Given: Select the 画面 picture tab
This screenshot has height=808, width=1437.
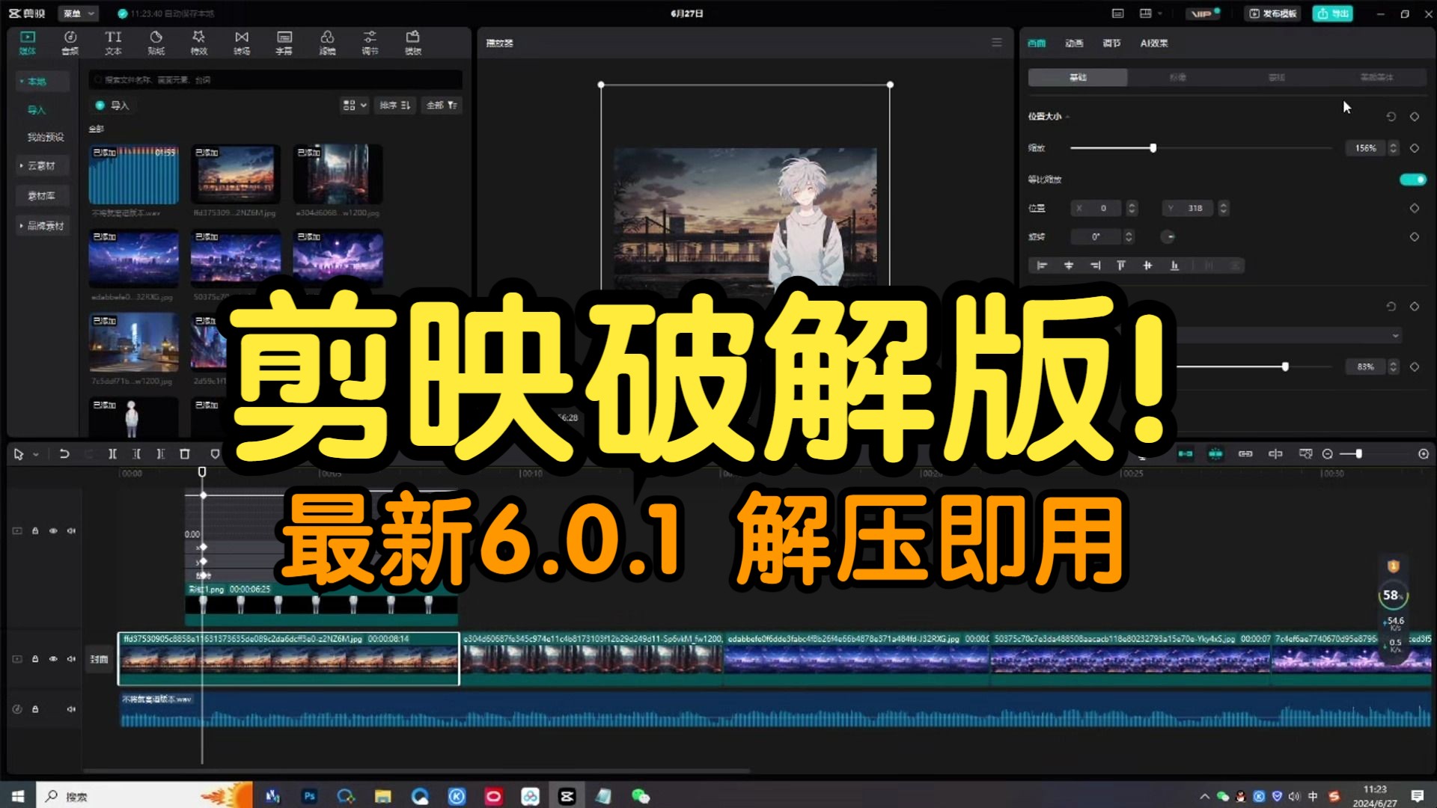Looking at the screenshot, I should tap(1037, 43).
